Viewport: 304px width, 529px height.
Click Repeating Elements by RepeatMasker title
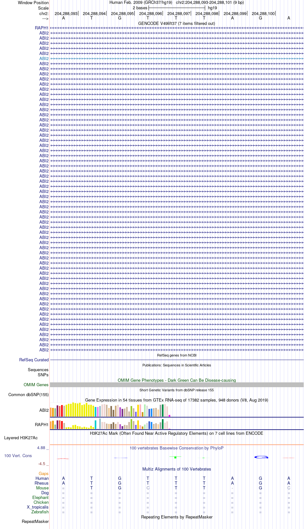(177, 517)
